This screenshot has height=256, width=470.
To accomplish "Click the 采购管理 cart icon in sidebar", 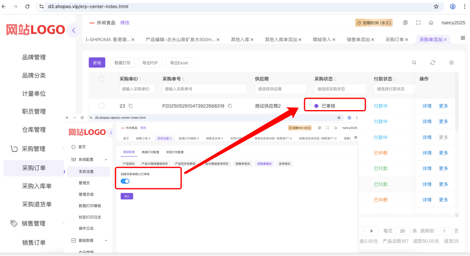I will (14, 149).
